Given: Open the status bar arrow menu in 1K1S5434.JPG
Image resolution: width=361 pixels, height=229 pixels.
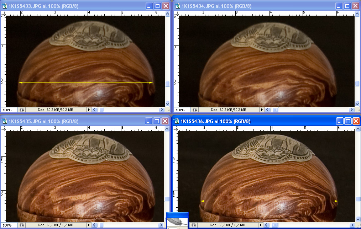Looking at the screenshot, I should (x=262, y=110).
